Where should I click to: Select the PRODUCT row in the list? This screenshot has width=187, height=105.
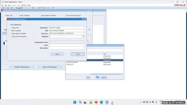(x=95, y=64)
